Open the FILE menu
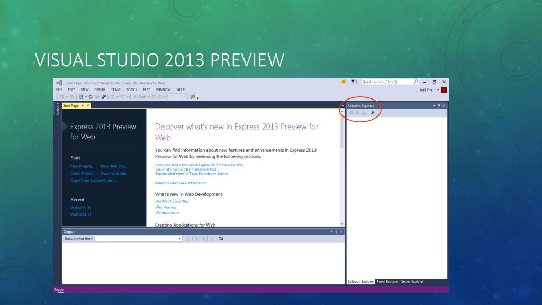 59,89
